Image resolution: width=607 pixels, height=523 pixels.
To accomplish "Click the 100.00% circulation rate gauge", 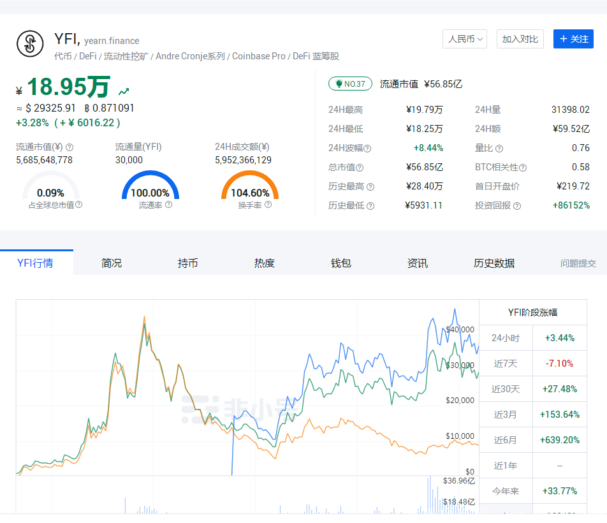I will pos(150,186).
